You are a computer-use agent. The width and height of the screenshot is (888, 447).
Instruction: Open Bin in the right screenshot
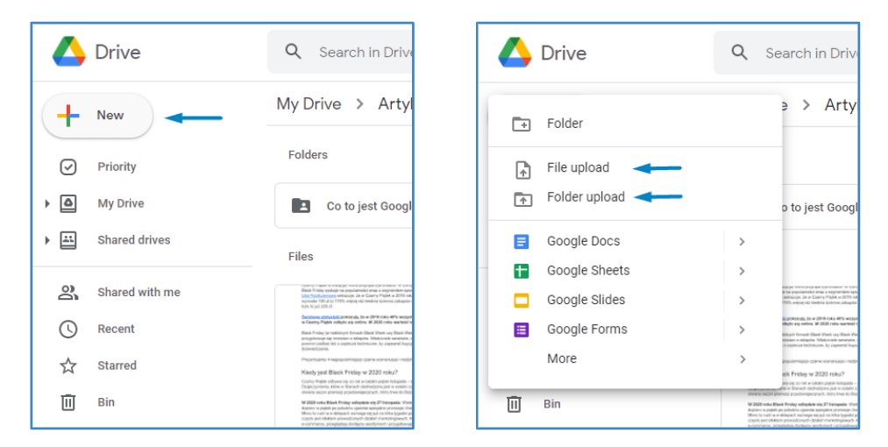(x=551, y=404)
